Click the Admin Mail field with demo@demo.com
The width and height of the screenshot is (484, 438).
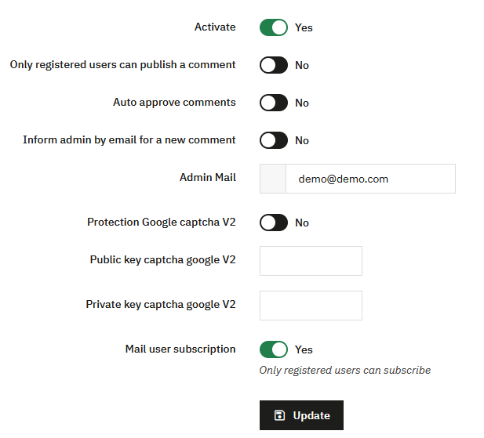pos(370,179)
